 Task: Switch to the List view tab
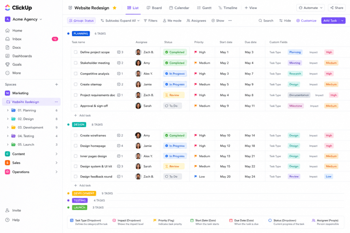click(133, 8)
